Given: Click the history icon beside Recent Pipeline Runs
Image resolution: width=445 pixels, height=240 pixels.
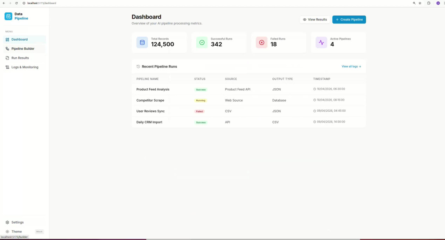Looking at the screenshot, I should 138,67.
